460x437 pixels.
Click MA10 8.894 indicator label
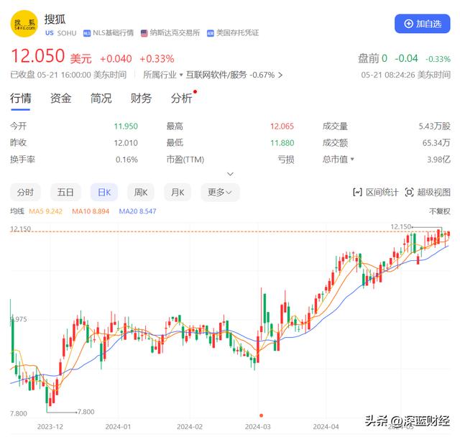[91, 211]
